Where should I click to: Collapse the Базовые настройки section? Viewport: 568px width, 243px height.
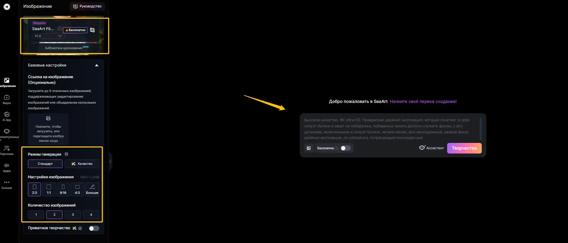pyautogui.click(x=96, y=65)
